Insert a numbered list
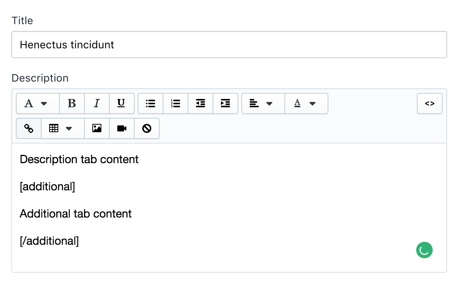460x281 pixels. [x=176, y=103]
